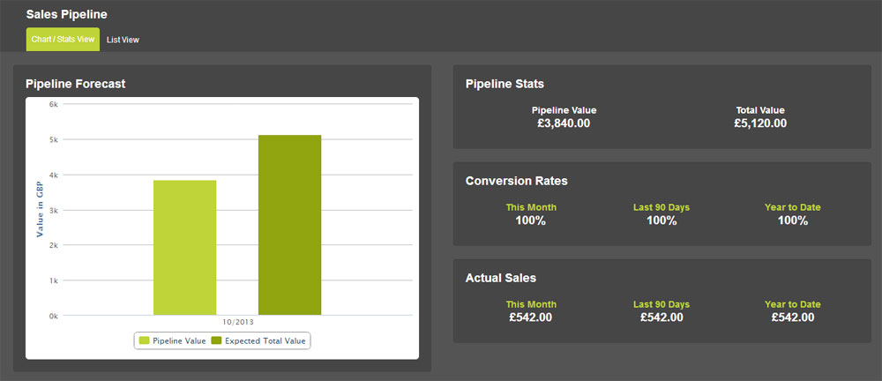Click the dark green Expected Total bar

coord(289,225)
